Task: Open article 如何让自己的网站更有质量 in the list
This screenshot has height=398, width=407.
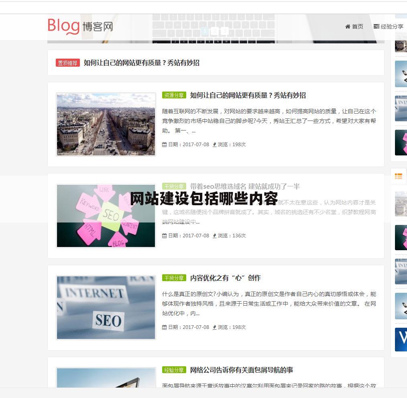Action: (x=248, y=95)
